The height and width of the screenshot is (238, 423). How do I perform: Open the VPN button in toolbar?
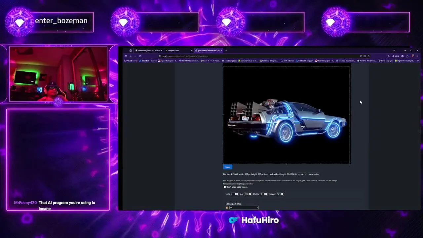[x=396, y=56]
